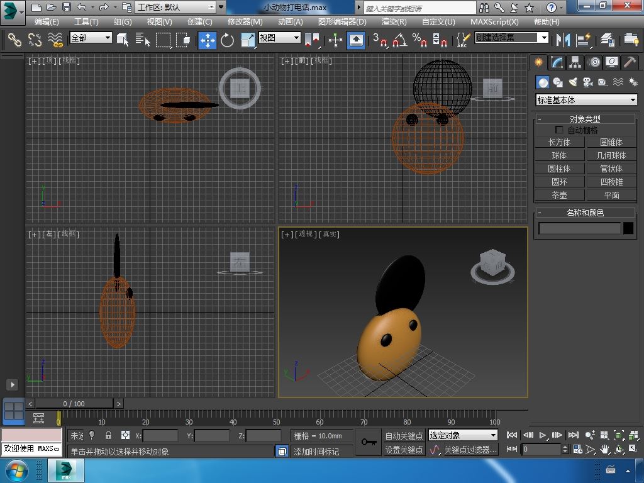Open the 工作区: 默认 workspace dropdown

(x=176, y=7)
